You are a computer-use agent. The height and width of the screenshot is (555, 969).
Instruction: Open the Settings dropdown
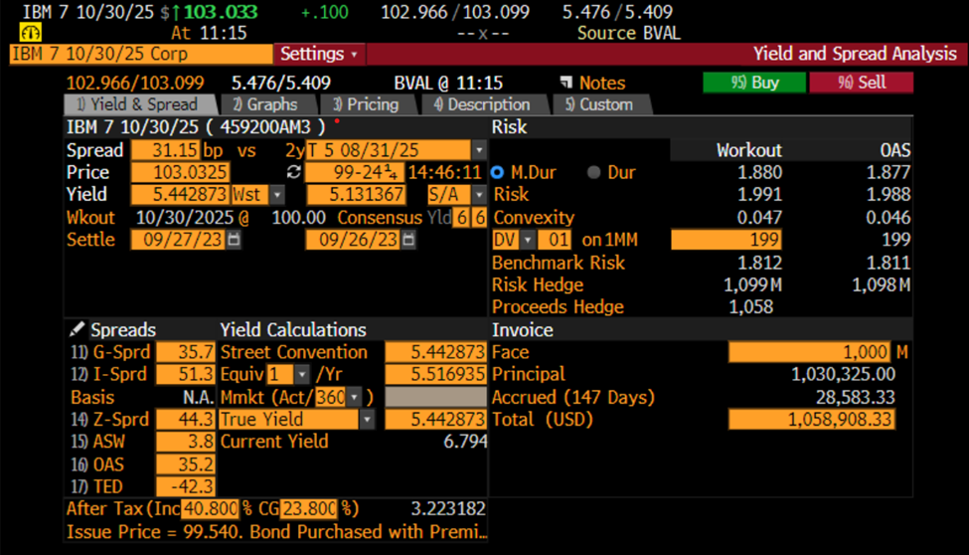click(319, 54)
